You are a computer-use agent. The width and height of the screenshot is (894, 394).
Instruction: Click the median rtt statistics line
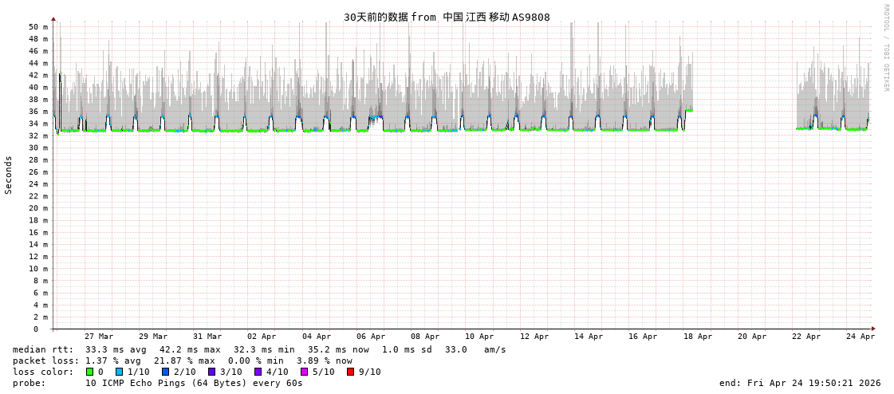coord(259,349)
